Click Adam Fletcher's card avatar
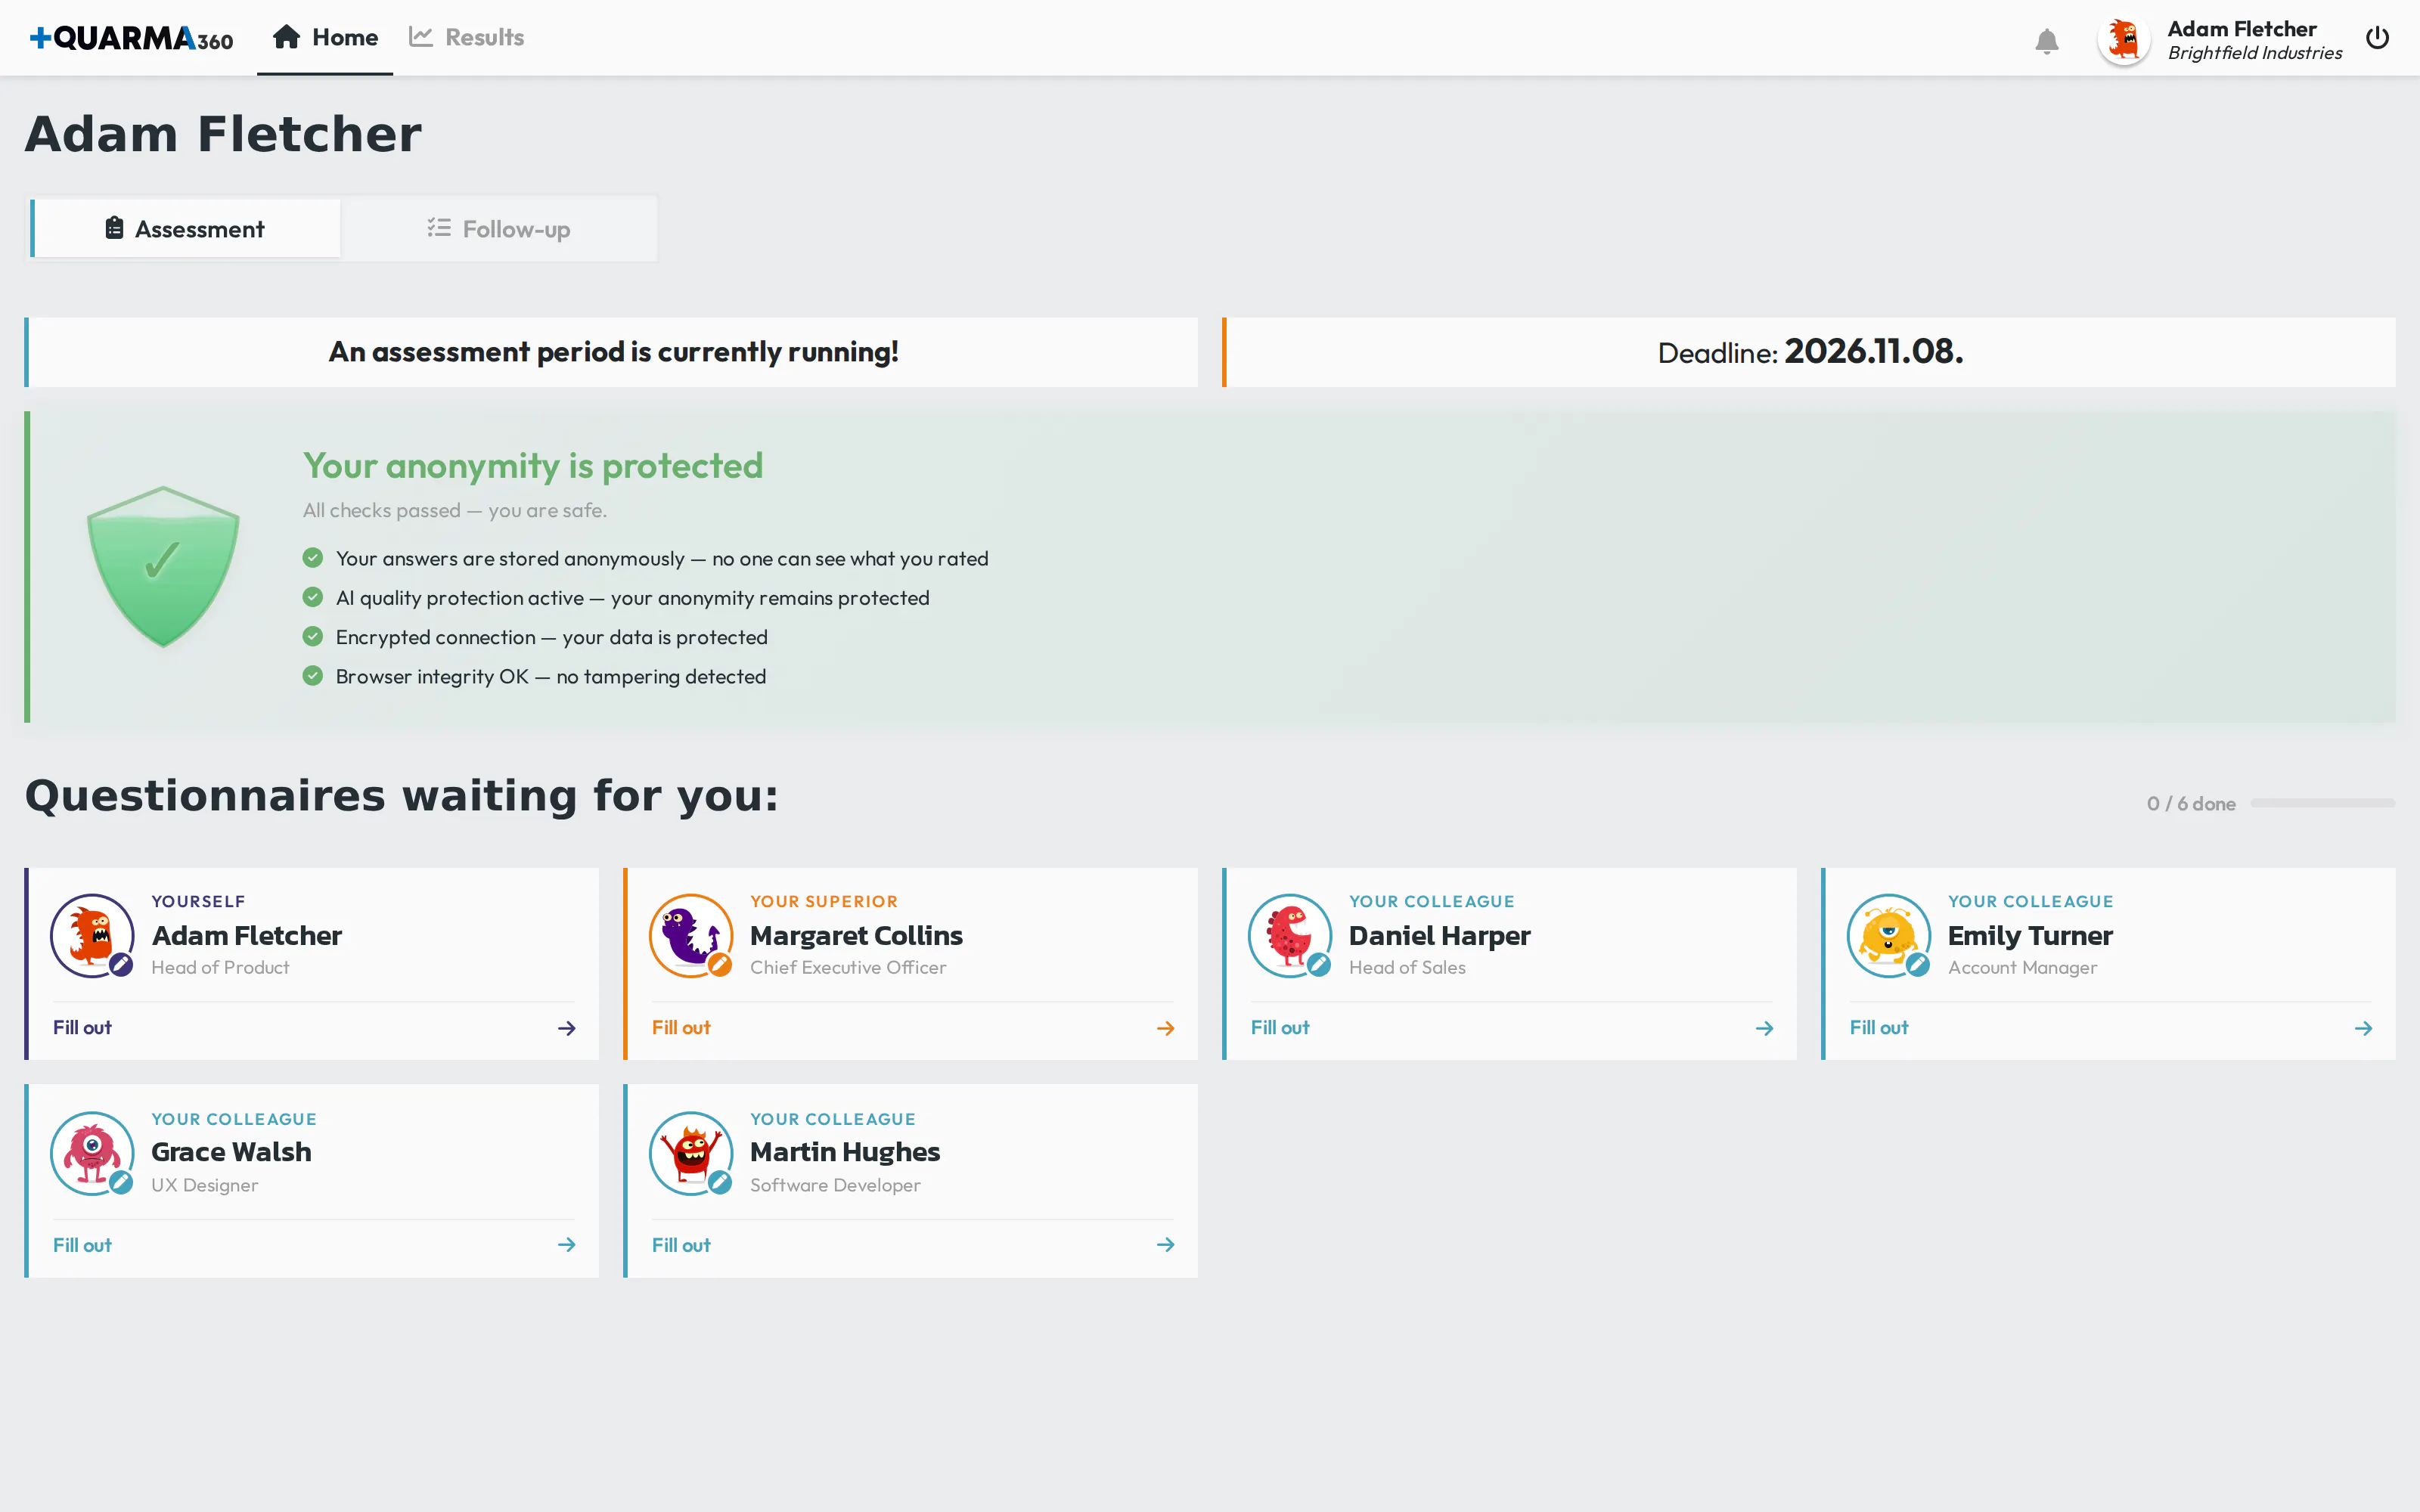 click(x=92, y=935)
